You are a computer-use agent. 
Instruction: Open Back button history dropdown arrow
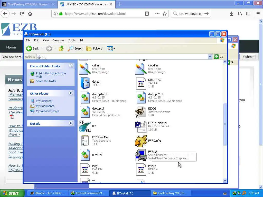(42, 48)
